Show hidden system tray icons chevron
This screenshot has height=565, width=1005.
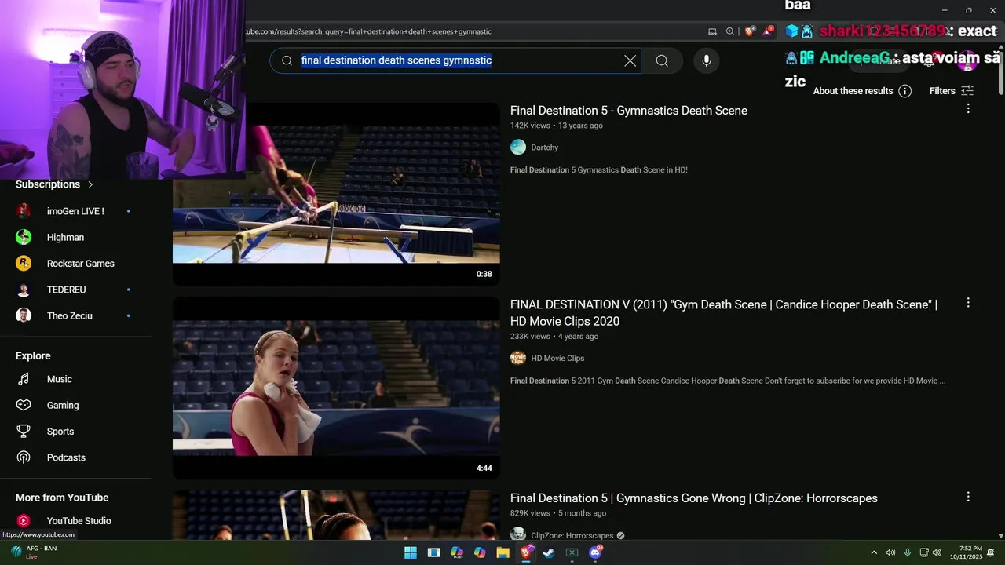coord(874,552)
